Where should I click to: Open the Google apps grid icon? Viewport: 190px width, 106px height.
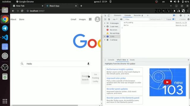pyautogui.click(x=90, y=19)
